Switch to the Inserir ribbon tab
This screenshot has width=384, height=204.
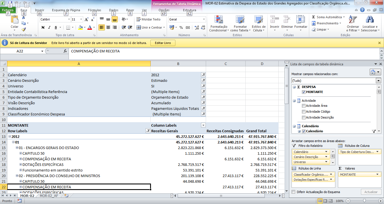pos(40,10)
